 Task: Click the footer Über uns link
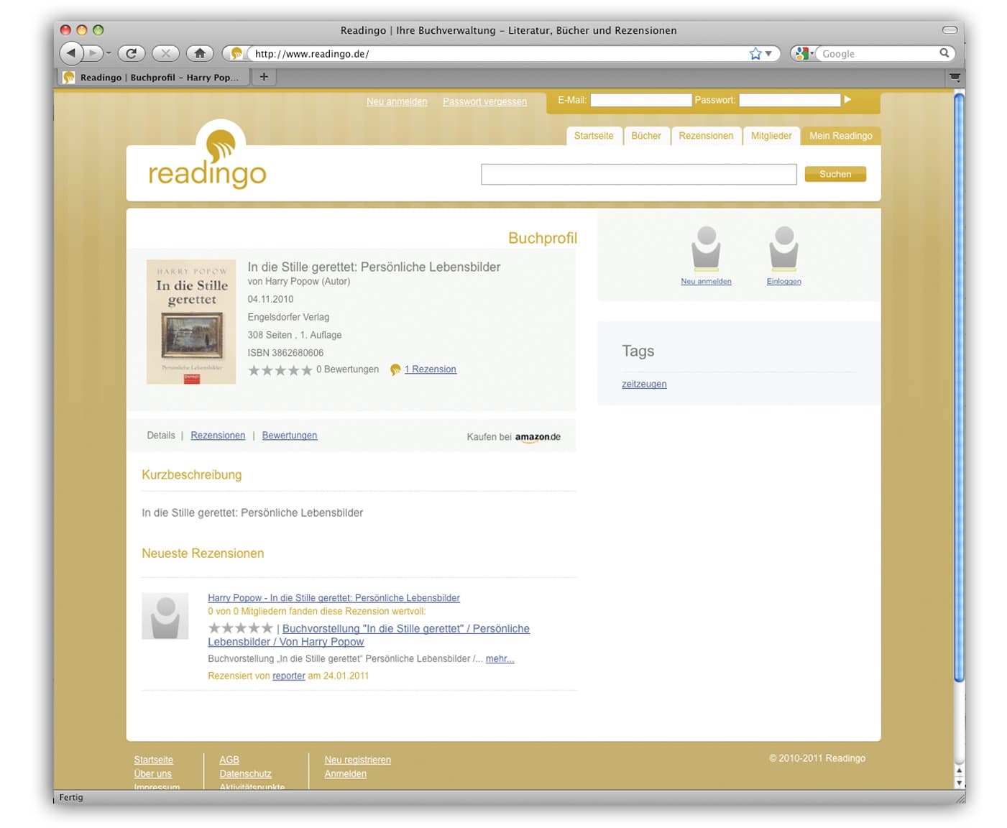[x=152, y=774]
